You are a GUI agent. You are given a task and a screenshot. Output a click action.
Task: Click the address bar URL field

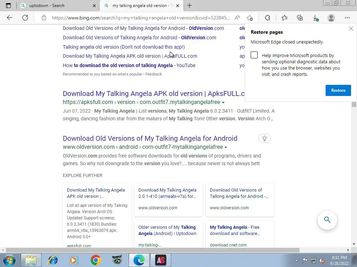click(141, 18)
